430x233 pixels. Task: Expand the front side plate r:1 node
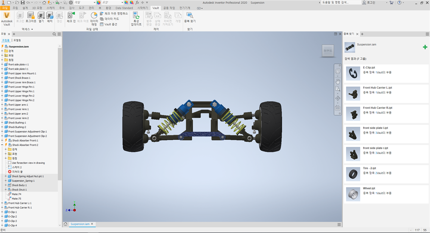[x=2, y=64]
